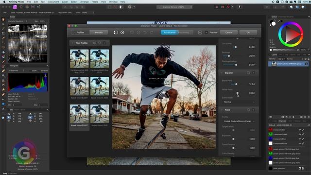Open the Arrange menu
Viewport: 311px width, 175px height.
coord(85,2)
